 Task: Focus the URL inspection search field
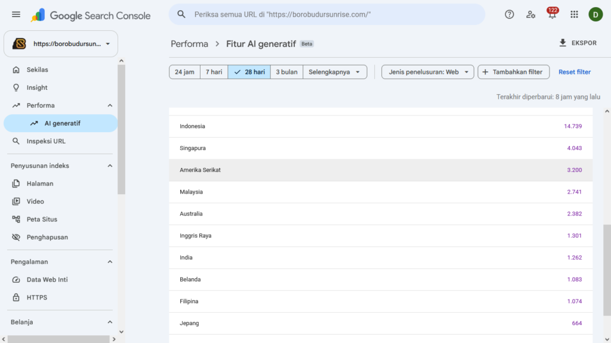pyautogui.click(x=327, y=14)
